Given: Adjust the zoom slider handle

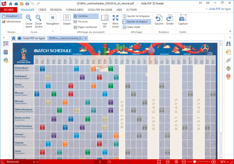Looking at the screenshot, I should tap(195, 162).
